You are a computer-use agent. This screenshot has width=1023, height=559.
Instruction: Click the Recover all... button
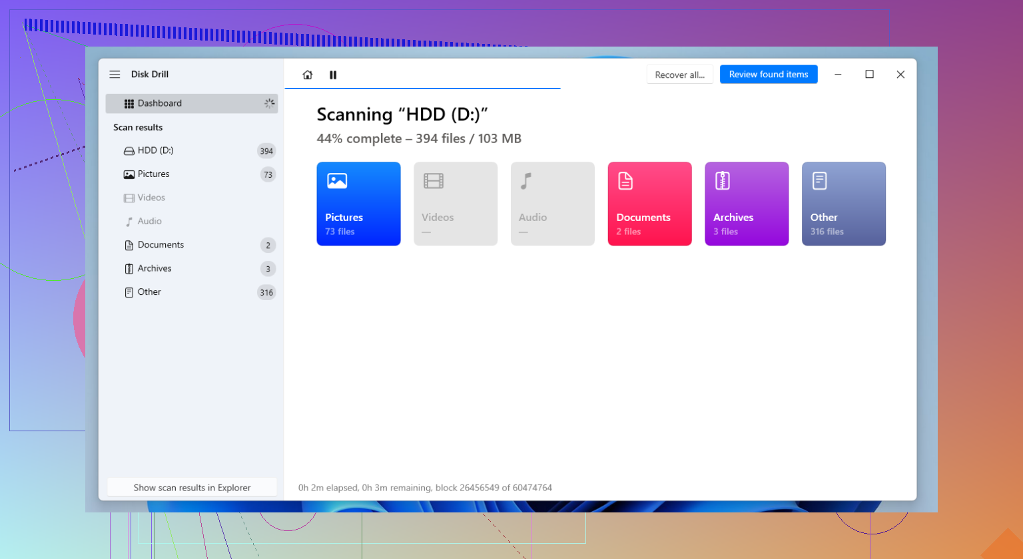point(679,75)
